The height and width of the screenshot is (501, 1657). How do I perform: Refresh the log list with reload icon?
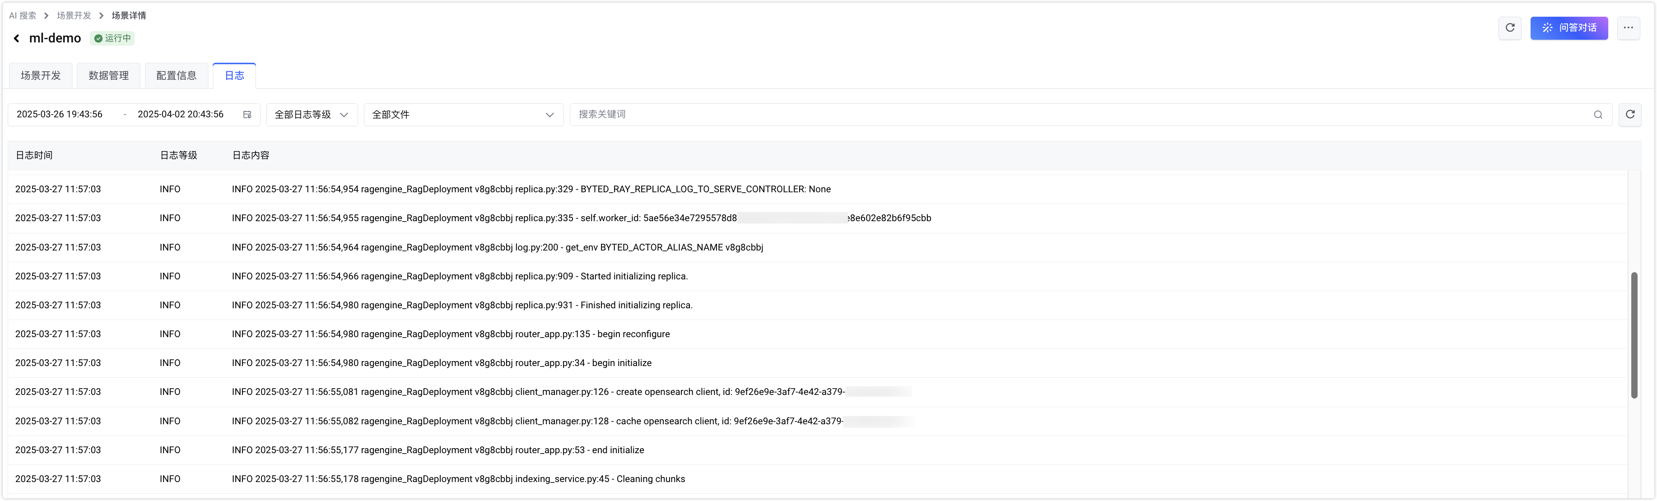click(x=1630, y=115)
